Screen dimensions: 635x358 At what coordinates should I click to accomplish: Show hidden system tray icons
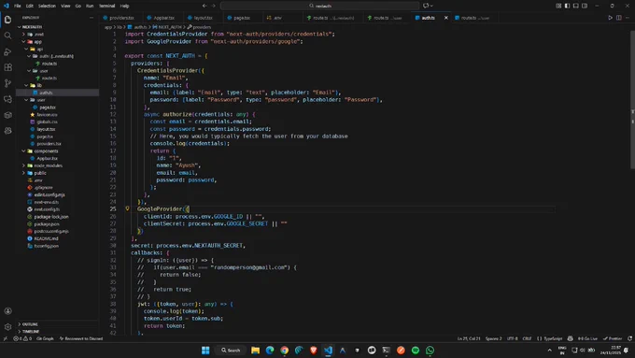tap(549, 351)
